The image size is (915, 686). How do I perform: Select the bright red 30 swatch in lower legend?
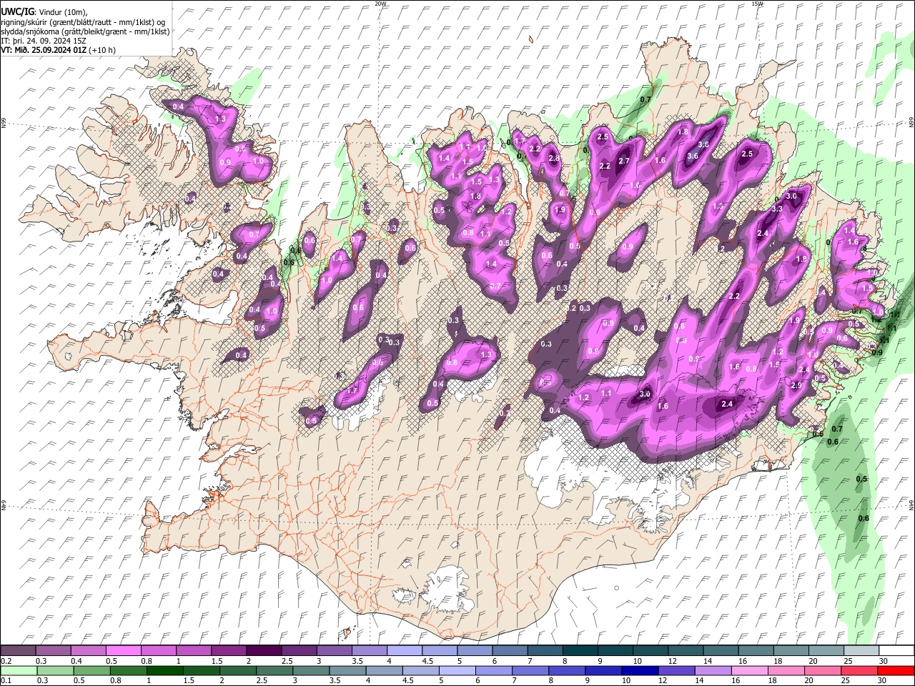pyautogui.click(x=896, y=670)
